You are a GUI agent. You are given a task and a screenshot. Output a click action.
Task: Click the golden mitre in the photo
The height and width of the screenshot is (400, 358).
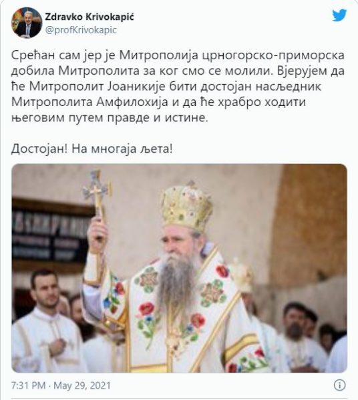pyautogui.click(x=187, y=205)
